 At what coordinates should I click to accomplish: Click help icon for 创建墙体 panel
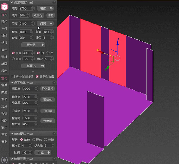click(x=54, y=2)
